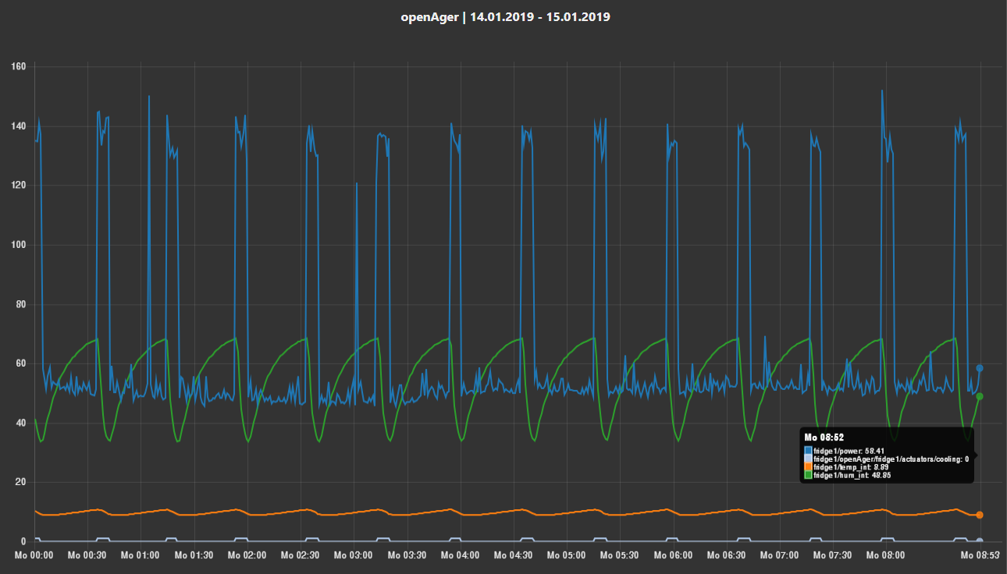Click x-axis label 'Mo 06:30'

tap(726, 555)
